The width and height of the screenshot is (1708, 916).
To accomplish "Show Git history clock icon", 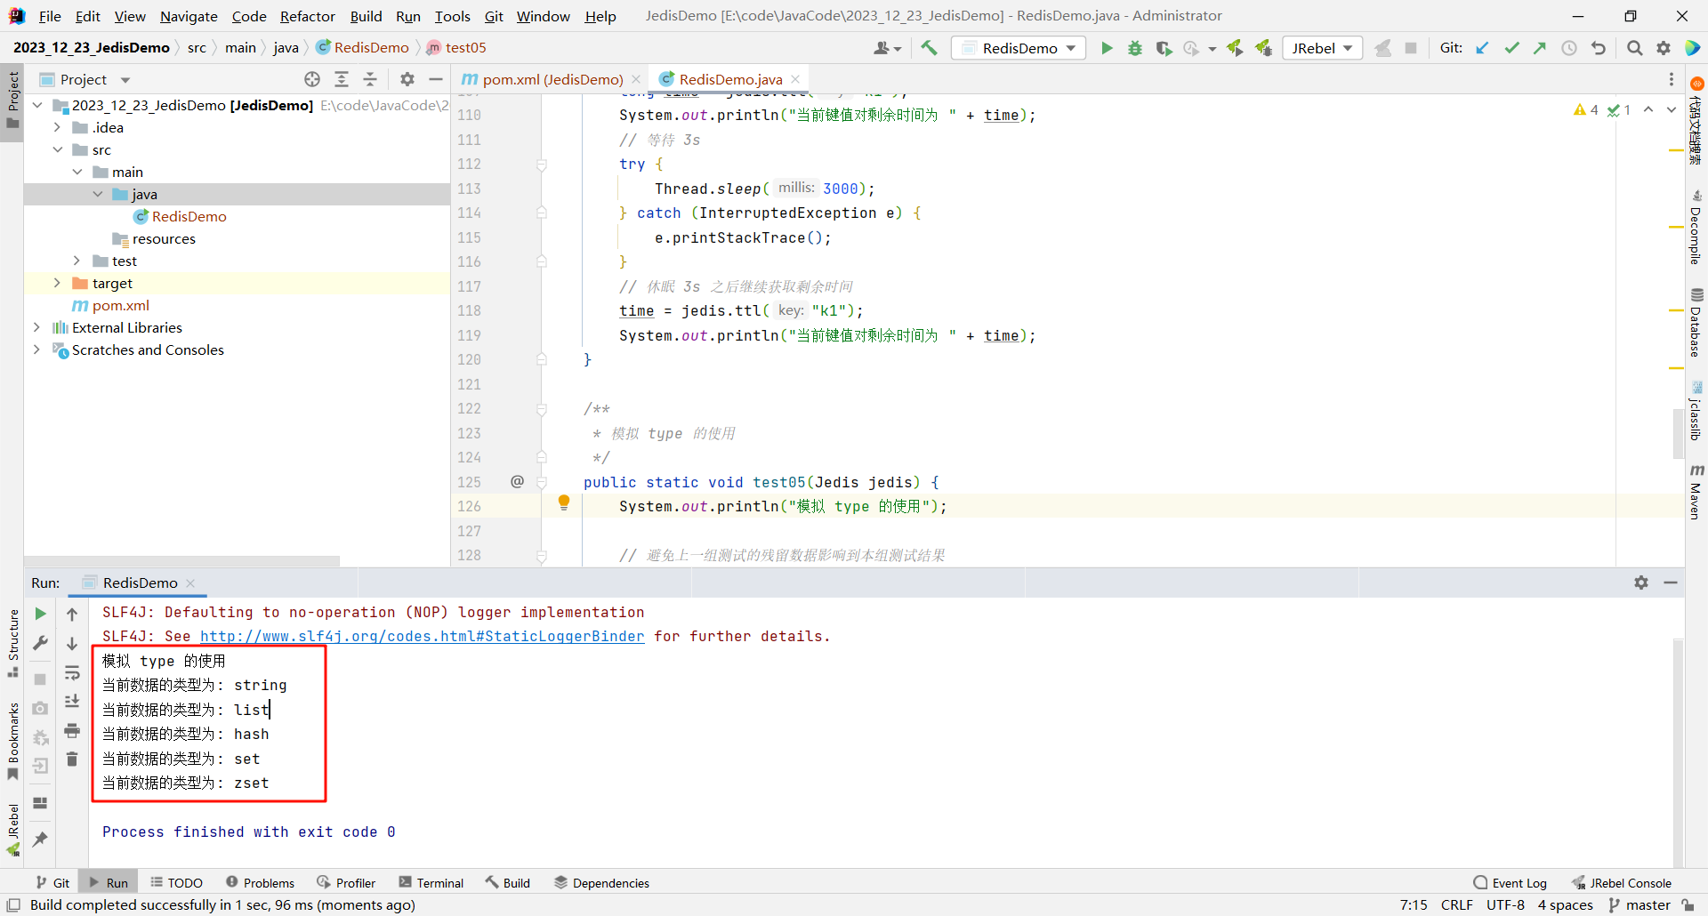I will [1569, 48].
